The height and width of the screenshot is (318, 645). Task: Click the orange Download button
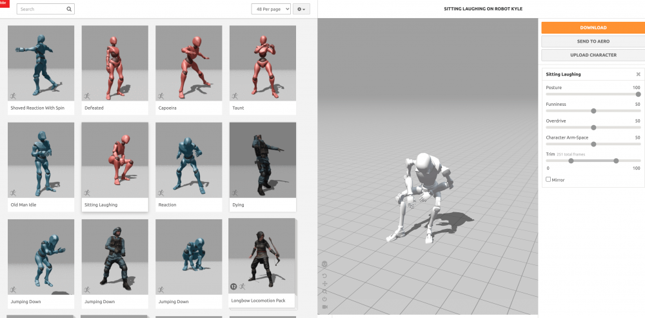[x=593, y=28]
